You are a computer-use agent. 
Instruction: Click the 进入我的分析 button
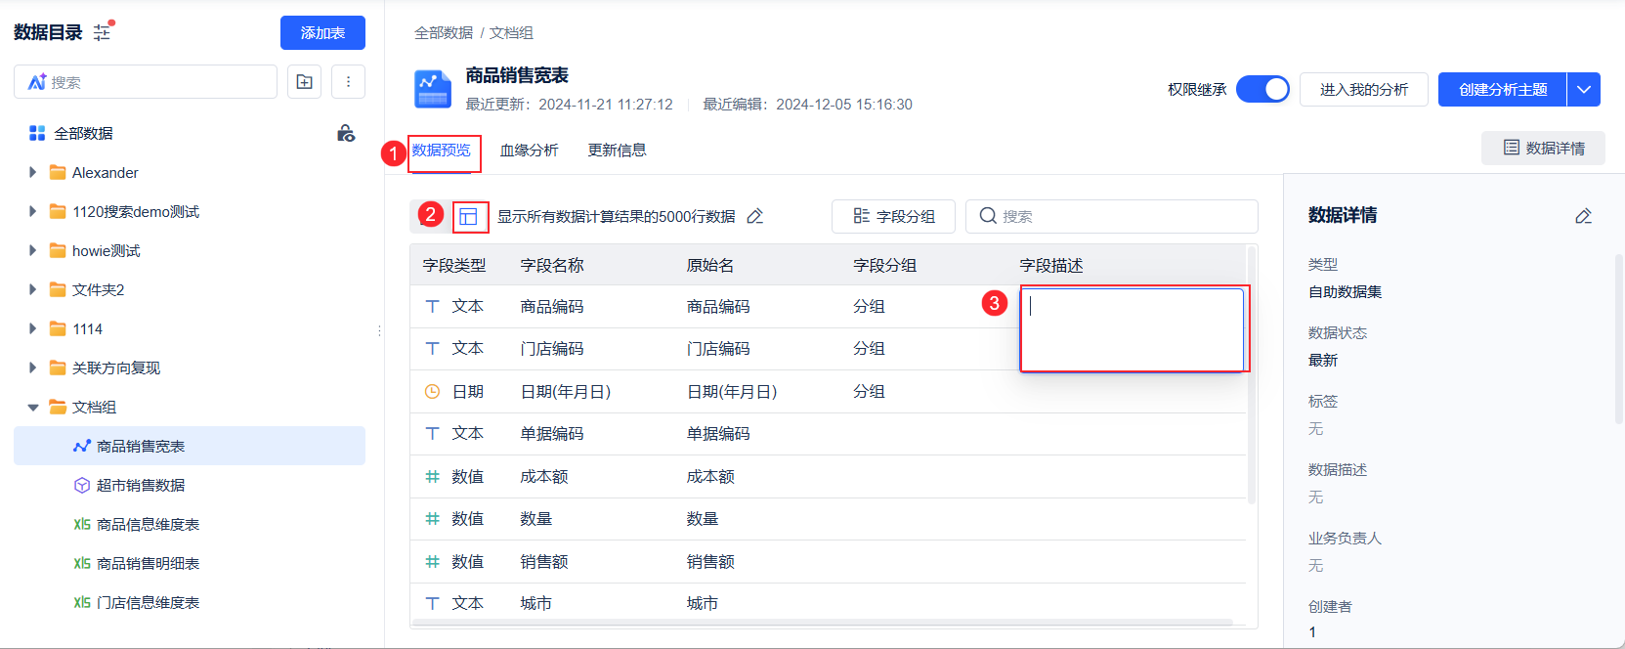(1363, 89)
